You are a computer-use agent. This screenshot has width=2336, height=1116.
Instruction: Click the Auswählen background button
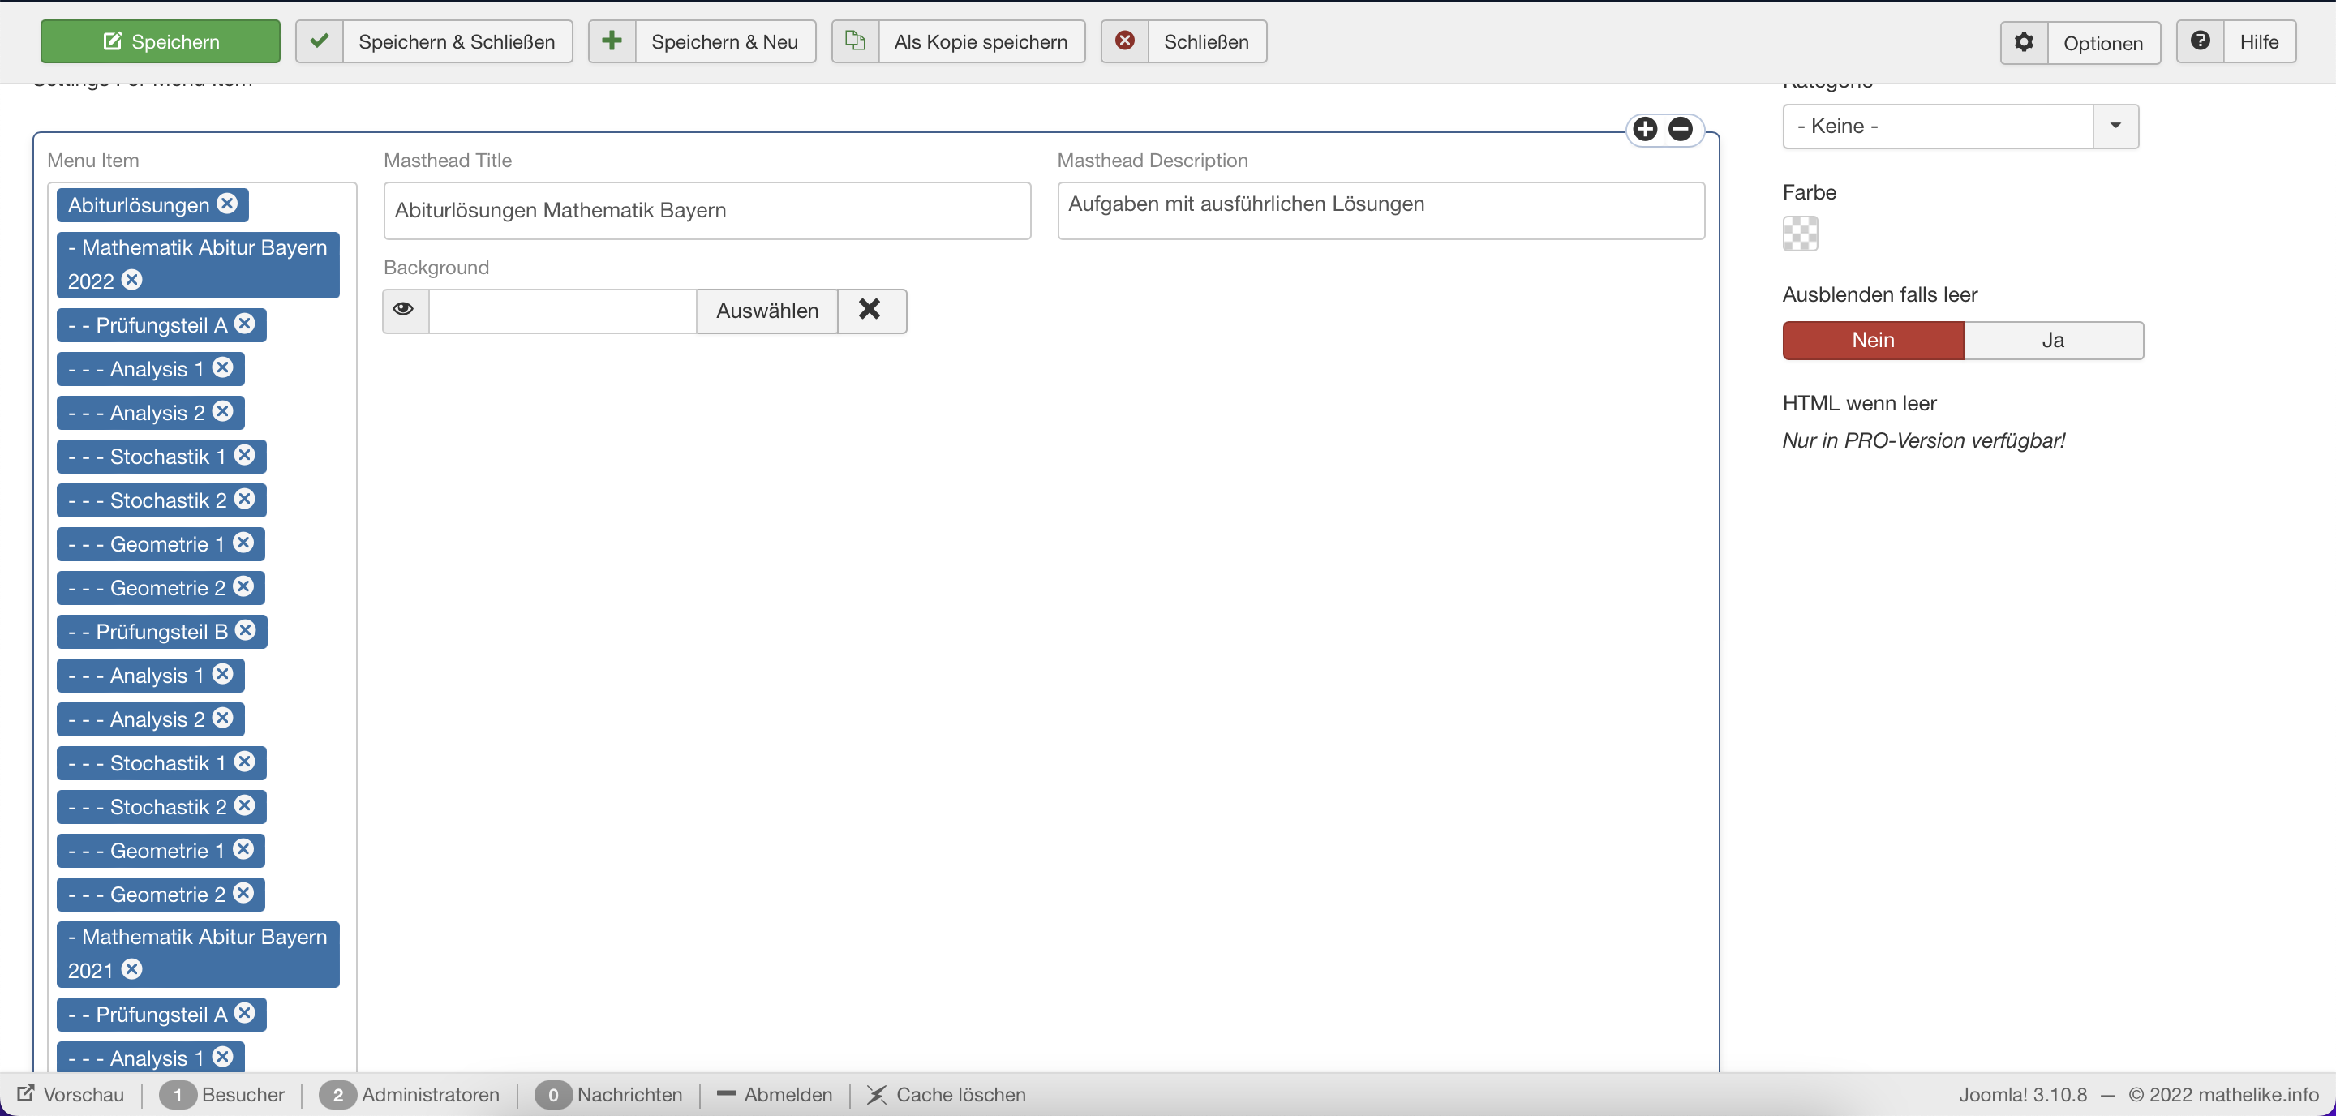tap(767, 310)
